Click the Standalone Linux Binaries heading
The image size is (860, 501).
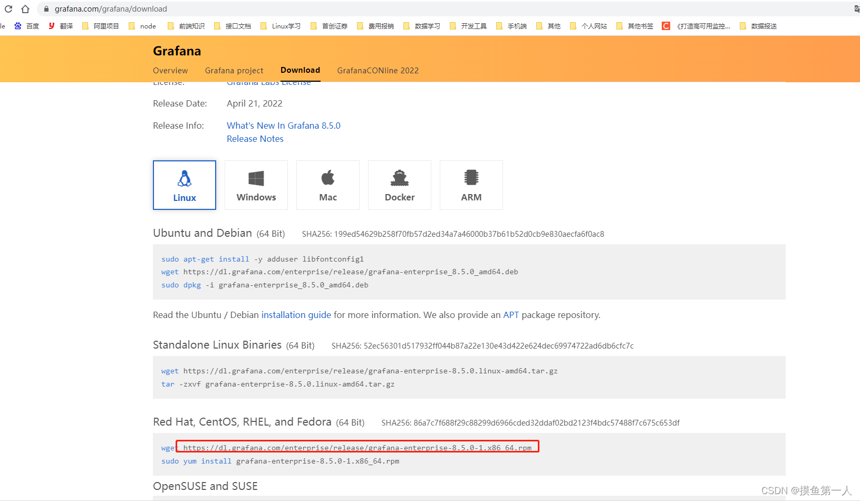coord(217,345)
